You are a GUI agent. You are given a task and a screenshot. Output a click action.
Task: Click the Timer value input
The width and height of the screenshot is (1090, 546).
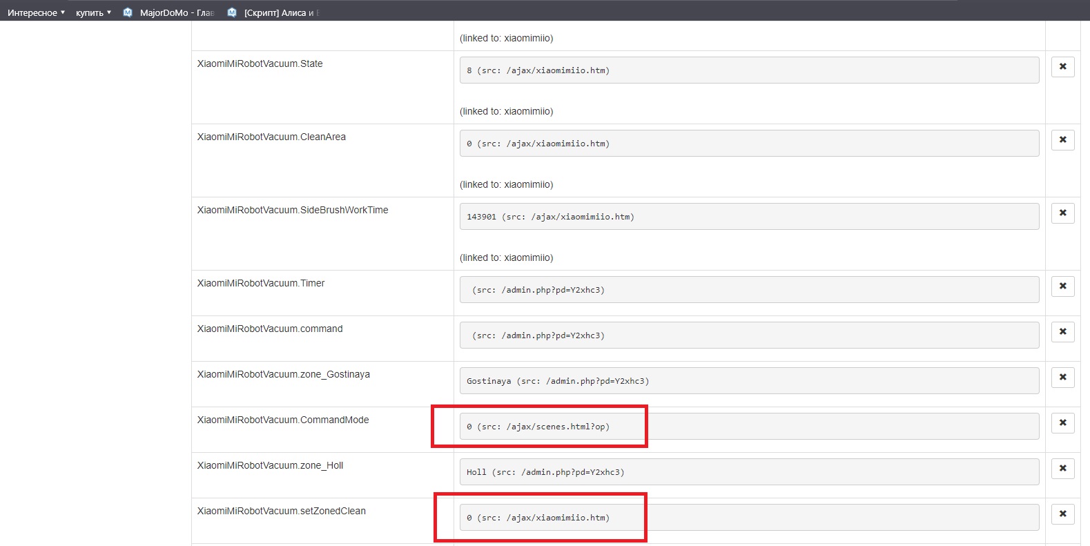point(749,290)
